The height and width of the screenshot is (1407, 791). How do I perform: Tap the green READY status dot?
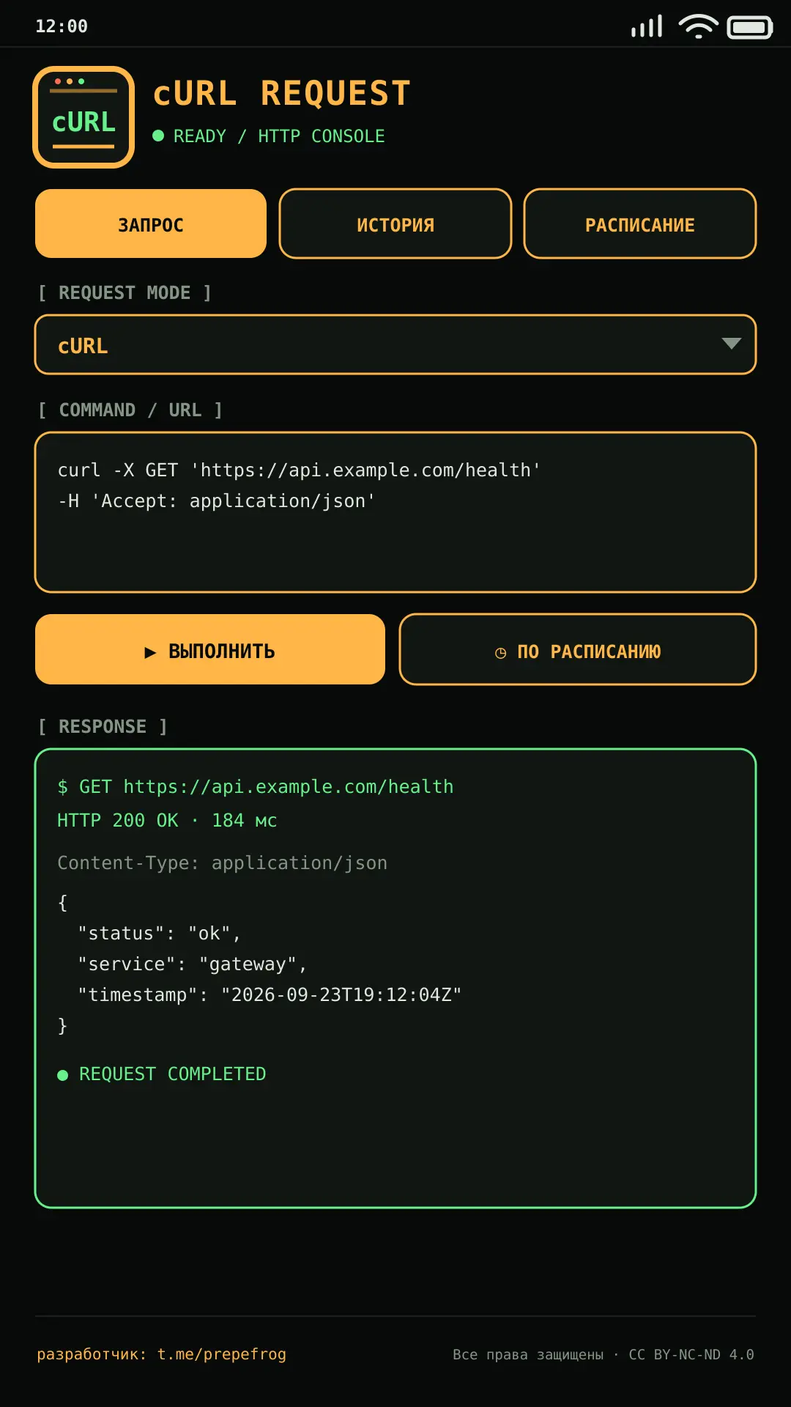(x=158, y=136)
